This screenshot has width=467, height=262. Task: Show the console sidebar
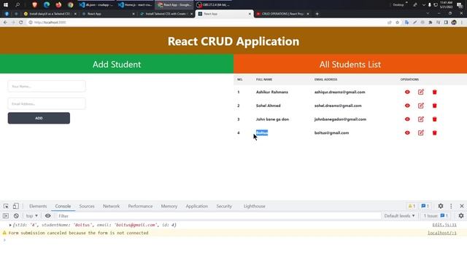[x=6, y=216]
